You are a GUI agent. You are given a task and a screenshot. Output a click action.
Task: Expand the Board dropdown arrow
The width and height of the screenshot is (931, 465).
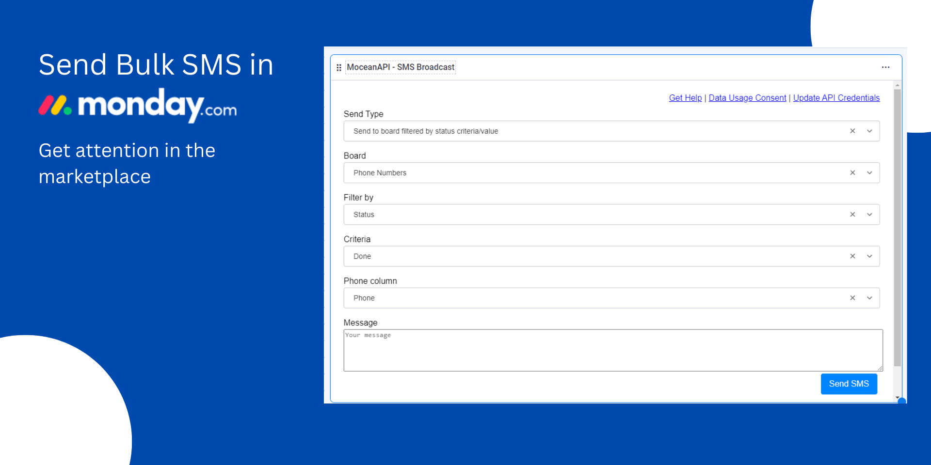tap(869, 173)
